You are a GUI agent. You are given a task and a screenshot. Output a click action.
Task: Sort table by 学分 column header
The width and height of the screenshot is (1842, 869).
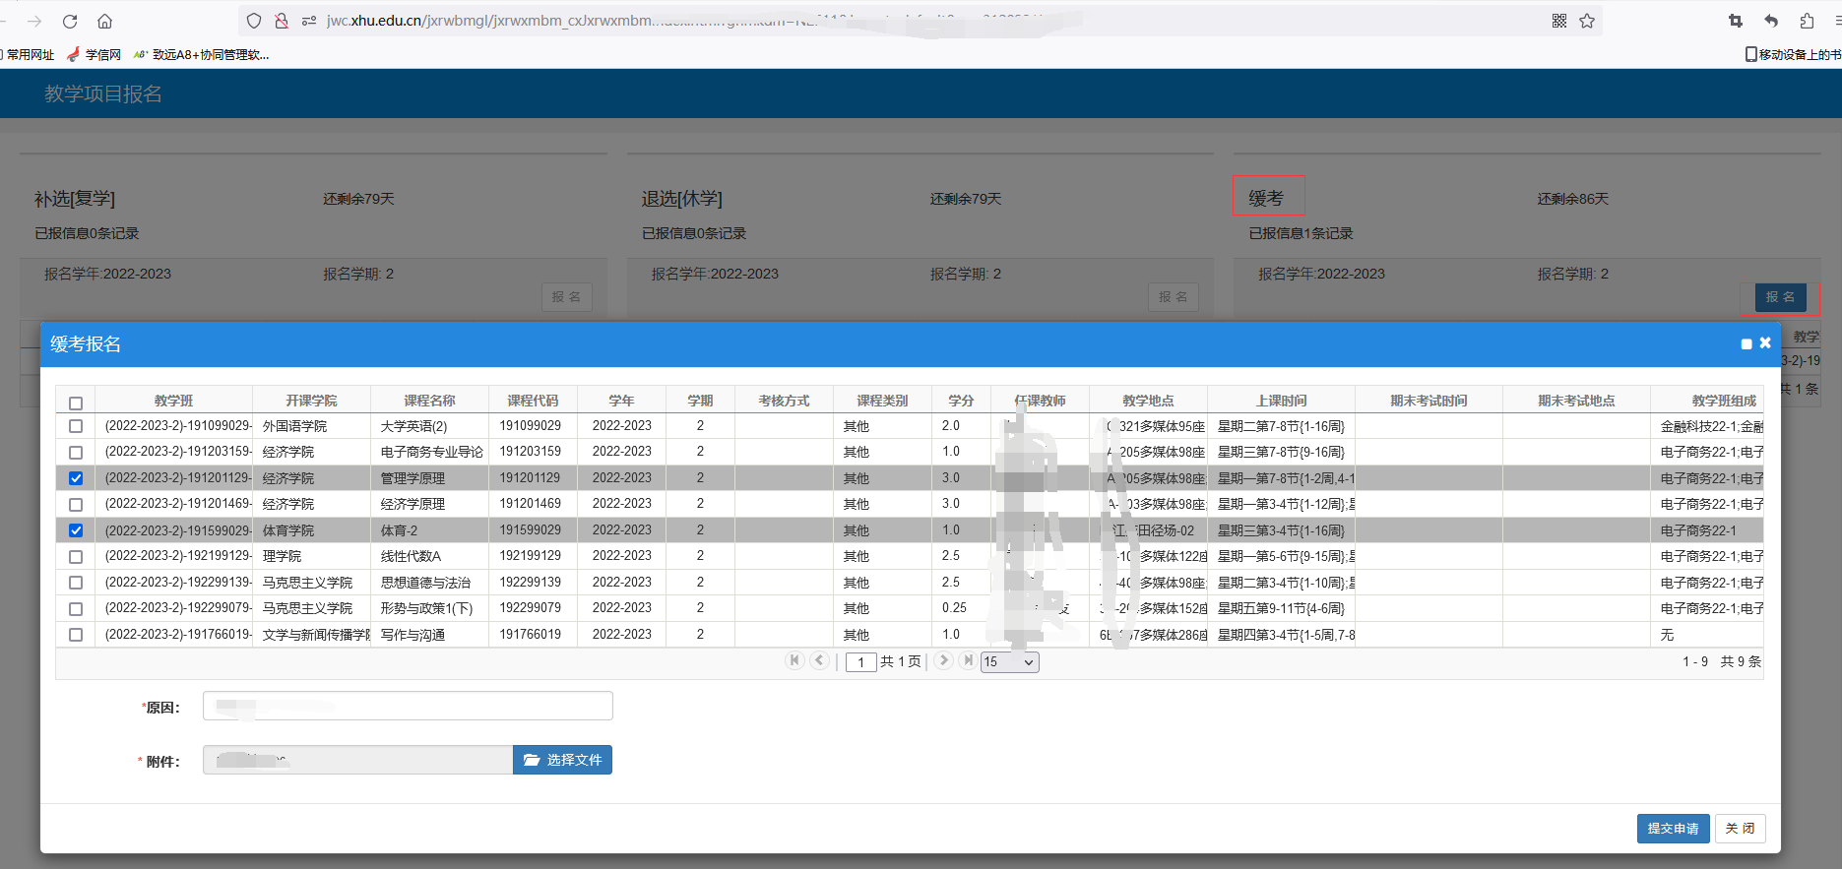tap(961, 401)
